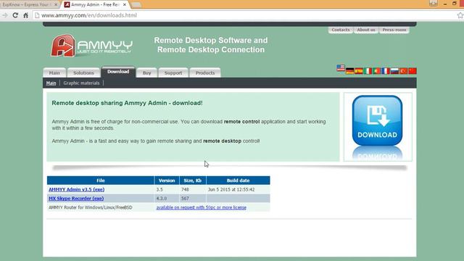Click the size value 567
Image resolution: width=464 pixels, height=261 pixels.
[x=185, y=198]
